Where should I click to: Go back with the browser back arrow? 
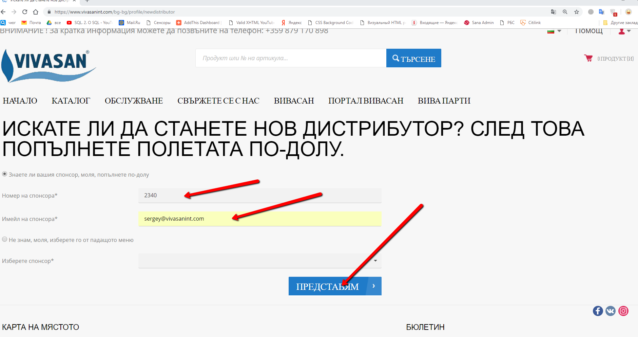point(3,12)
